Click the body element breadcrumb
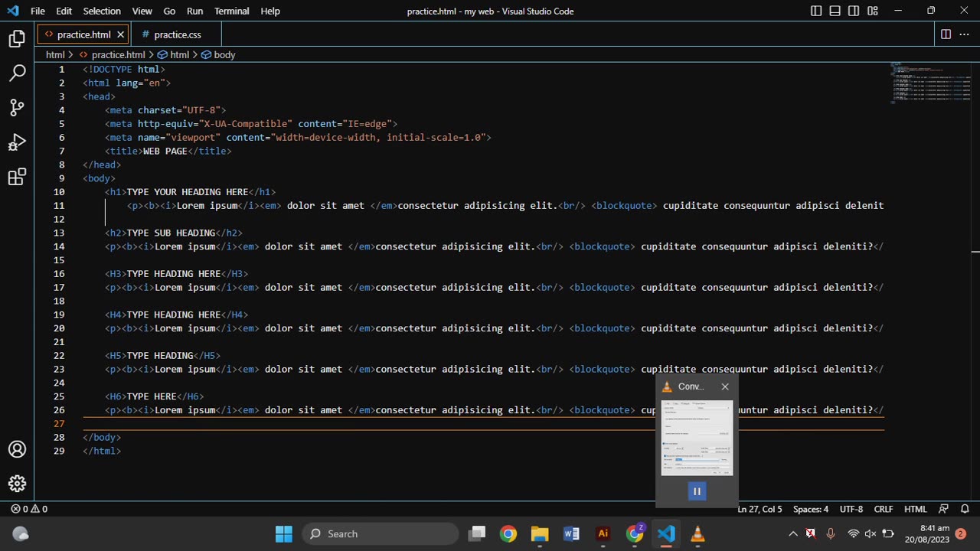980x551 pixels. point(218,55)
